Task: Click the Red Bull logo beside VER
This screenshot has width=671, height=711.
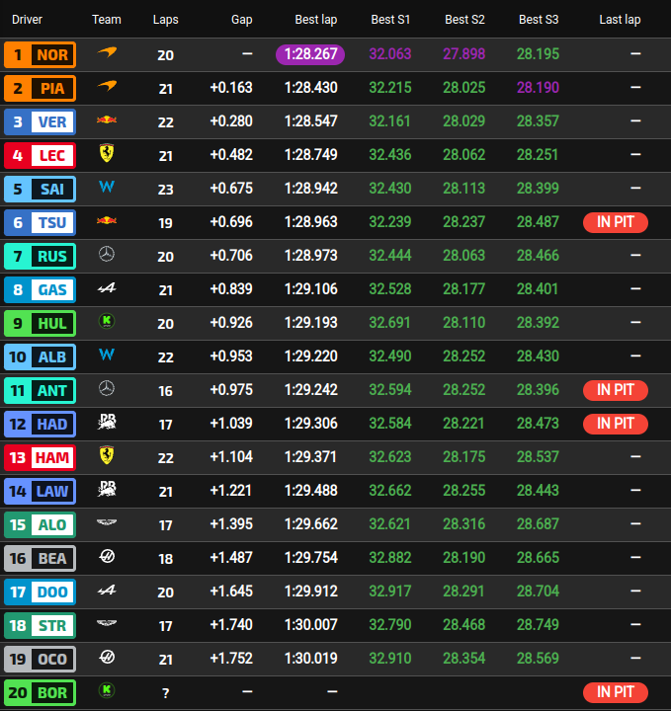Action: (x=107, y=121)
